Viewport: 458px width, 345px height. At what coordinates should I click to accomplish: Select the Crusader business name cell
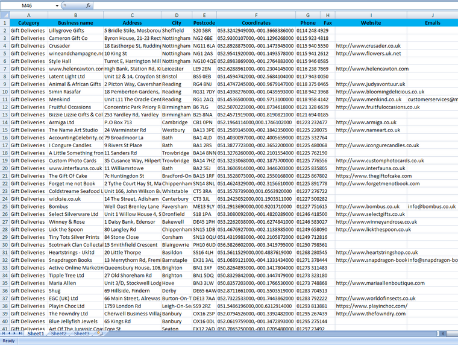point(75,46)
